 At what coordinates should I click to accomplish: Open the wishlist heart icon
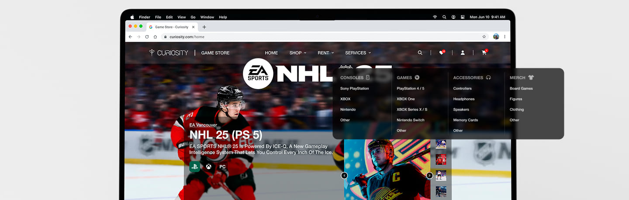442,53
